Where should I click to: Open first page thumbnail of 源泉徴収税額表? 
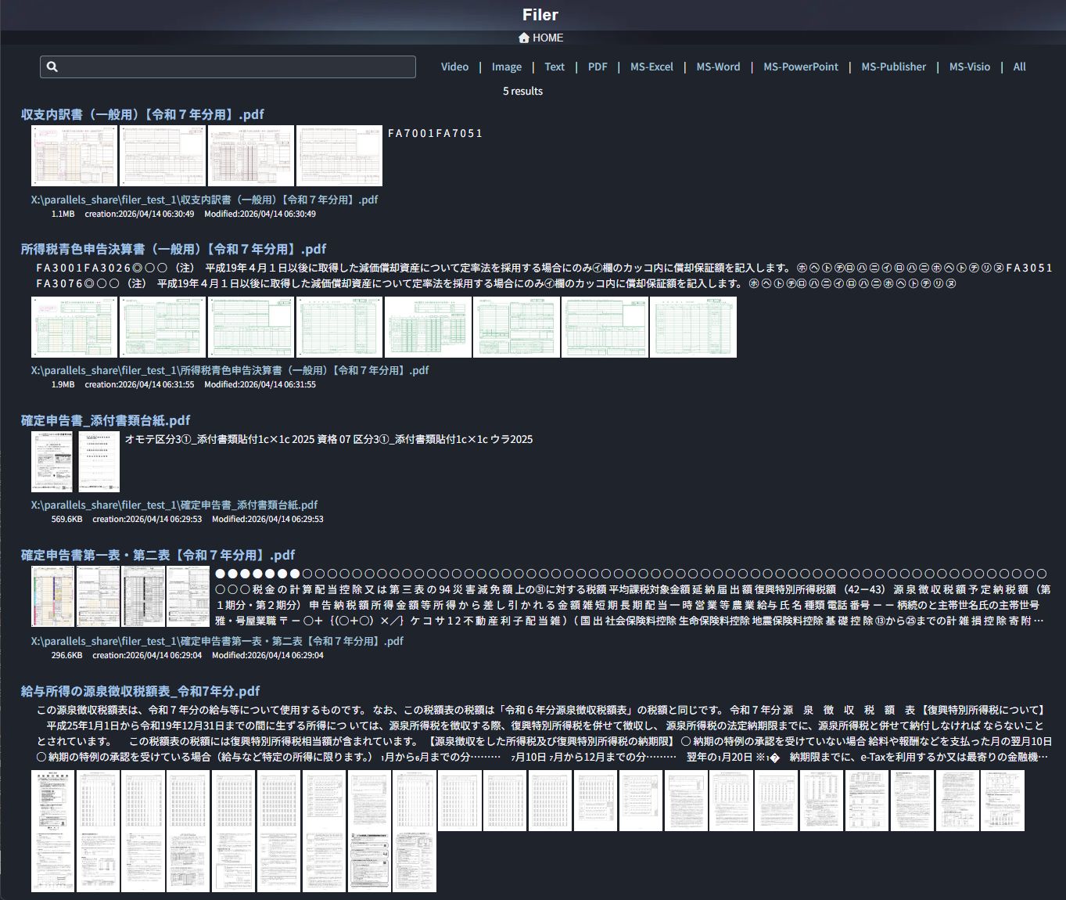pos(52,801)
